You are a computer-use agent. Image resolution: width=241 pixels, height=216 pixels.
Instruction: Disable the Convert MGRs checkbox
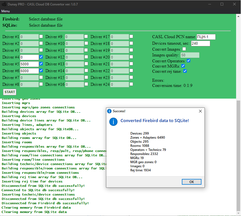point(183,66)
